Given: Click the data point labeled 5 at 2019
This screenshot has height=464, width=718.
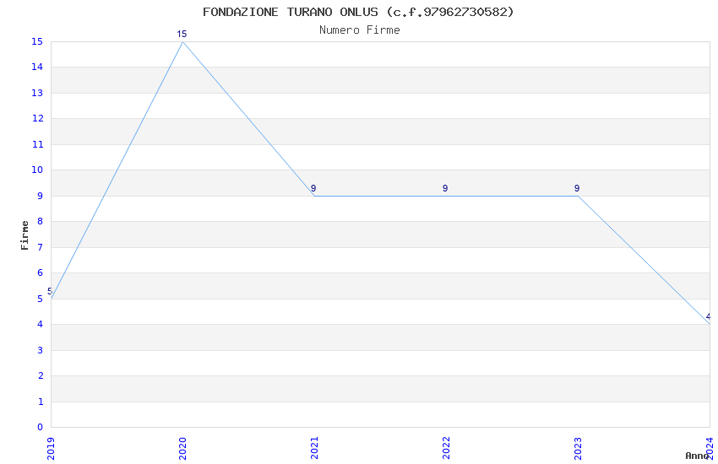Looking at the screenshot, I should (52, 299).
